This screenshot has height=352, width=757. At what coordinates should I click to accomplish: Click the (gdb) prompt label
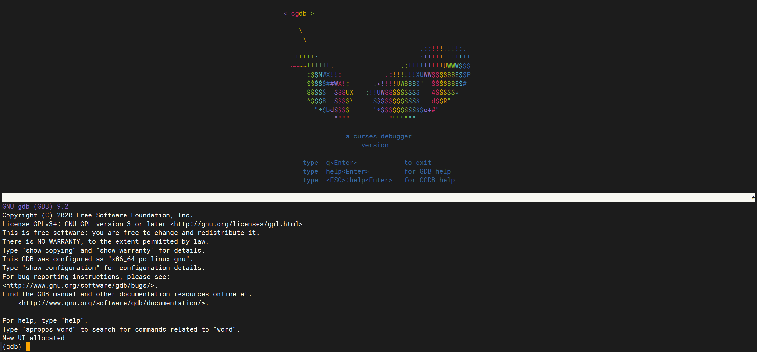pyautogui.click(x=12, y=347)
